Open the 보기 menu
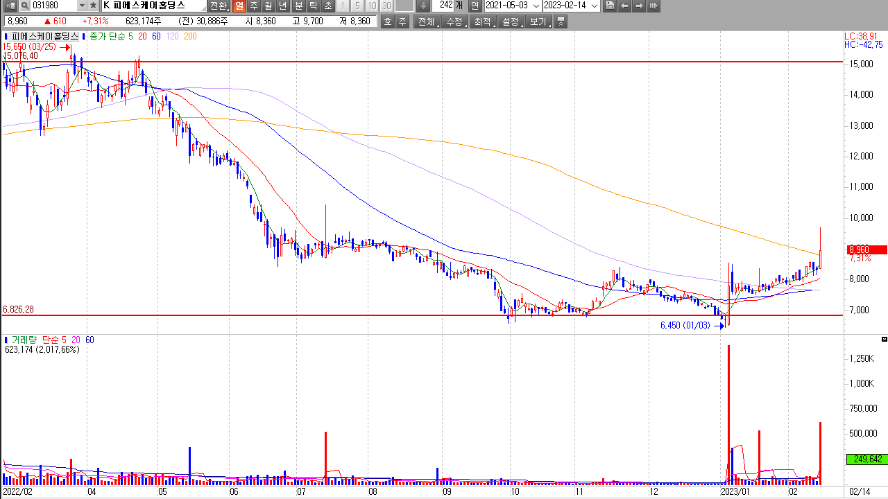888x499 pixels. [538, 21]
